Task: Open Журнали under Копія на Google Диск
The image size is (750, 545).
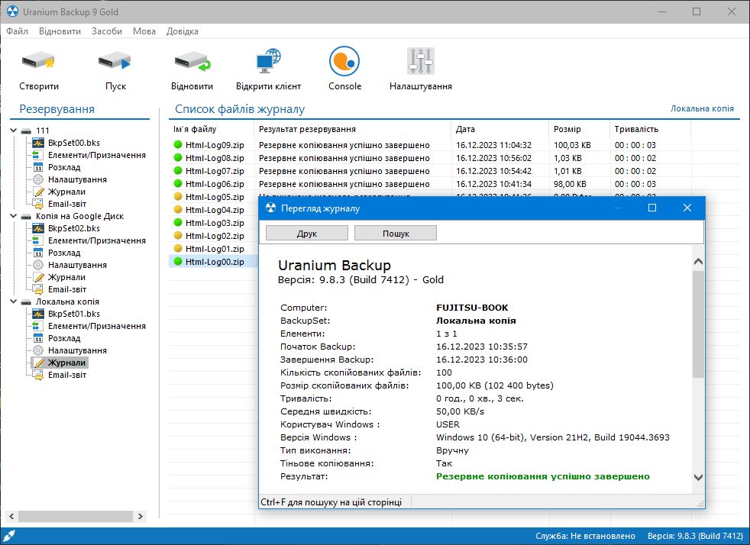Action: point(66,277)
